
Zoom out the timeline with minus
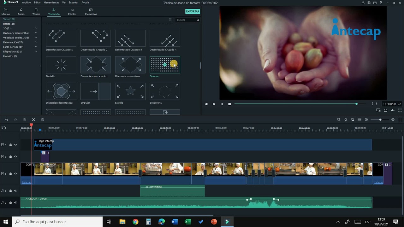click(366, 119)
